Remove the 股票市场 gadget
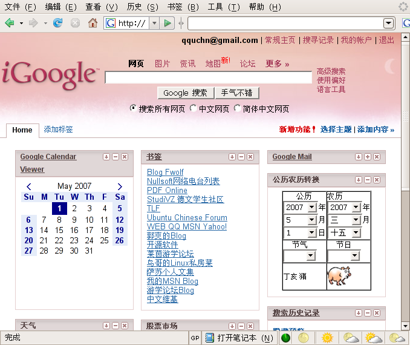 pyautogui.click(x=250, y=326)
